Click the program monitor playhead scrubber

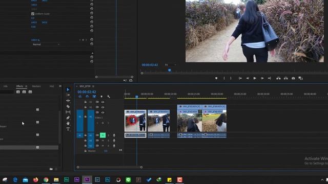point(170,71)
